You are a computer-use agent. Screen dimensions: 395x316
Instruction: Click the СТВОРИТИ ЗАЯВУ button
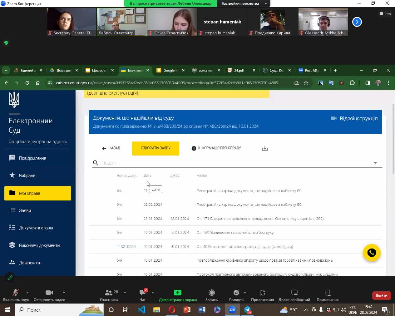tap(155, 148)
